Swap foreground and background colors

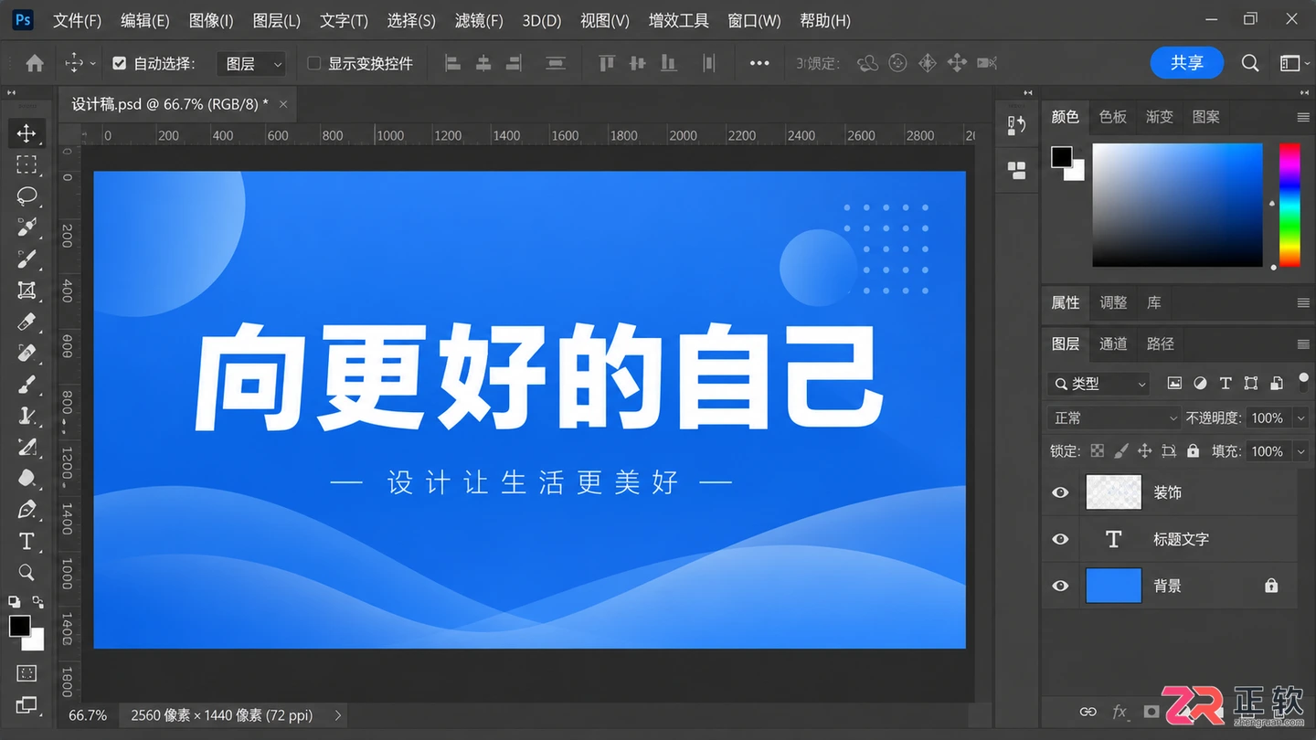pyautogui.click(x=37, y=602)
